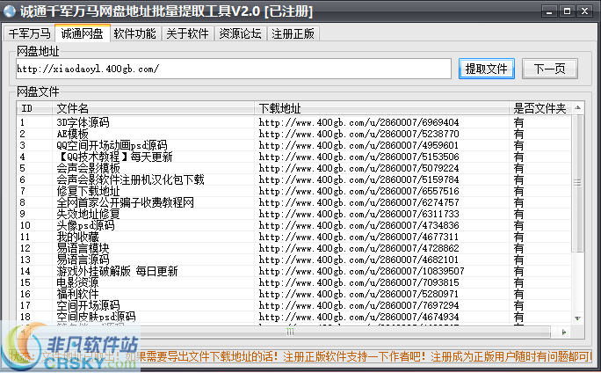Click ID cell 12 in the list
Screen dimensions: 601x373
(x=25, y=248)
